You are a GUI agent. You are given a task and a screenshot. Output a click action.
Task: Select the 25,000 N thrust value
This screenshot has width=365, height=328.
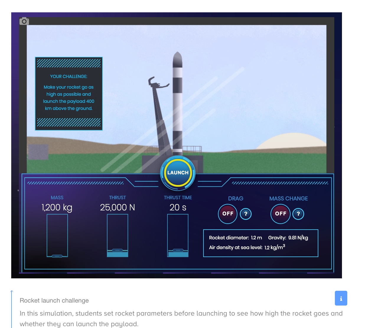click(x=117, y=207)
